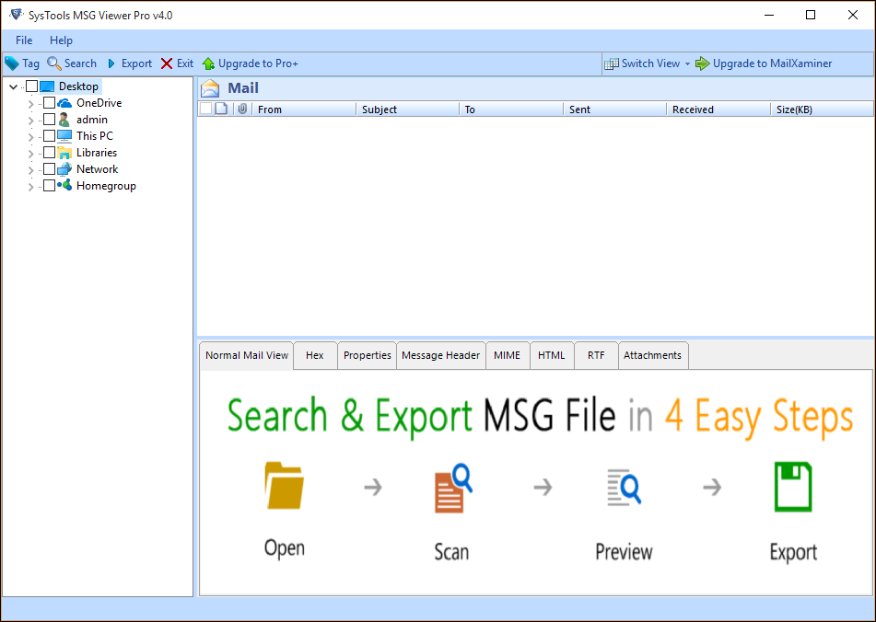Viewport: 876px width, 622px height.
Task: Click the SysTools app icon in title bar
Action: point(17,15)
